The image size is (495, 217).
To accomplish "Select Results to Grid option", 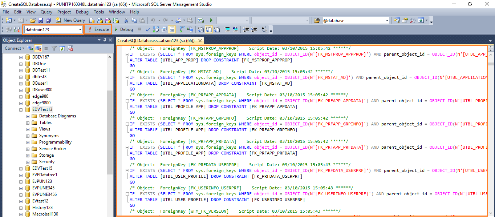I will coord(209,29).
